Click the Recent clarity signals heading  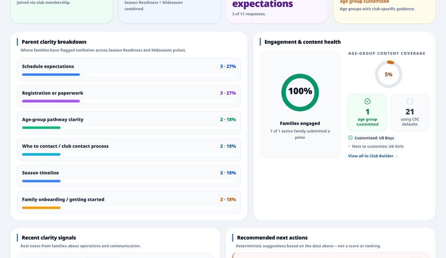tap(49, 238)
